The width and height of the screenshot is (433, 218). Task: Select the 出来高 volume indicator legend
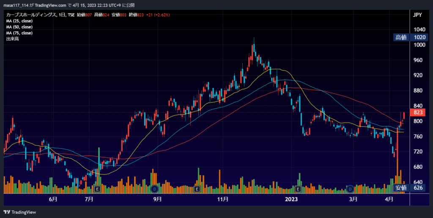click(x=12, y=39)
